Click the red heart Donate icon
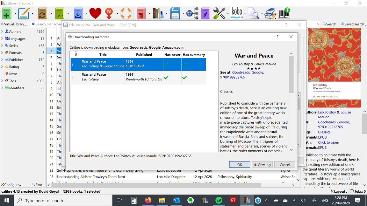 [x=95, y=13]
